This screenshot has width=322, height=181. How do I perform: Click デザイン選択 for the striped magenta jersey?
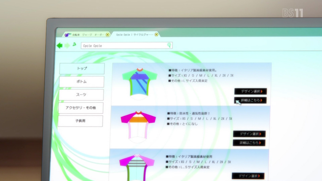point(248,176)
